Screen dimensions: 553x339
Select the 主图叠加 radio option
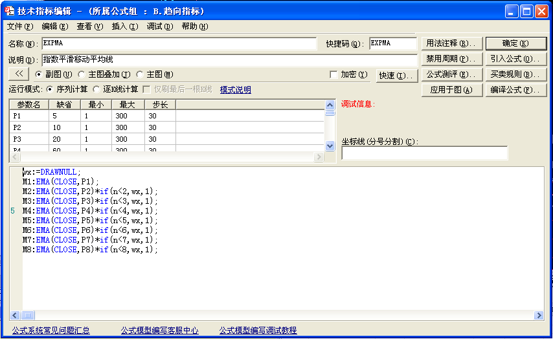tap(81, 74)
